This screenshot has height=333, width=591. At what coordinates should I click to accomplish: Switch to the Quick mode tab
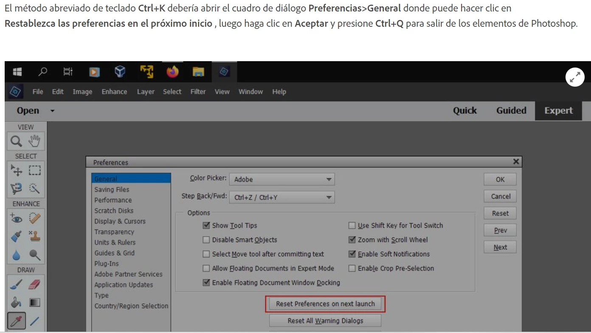point(465,110)
